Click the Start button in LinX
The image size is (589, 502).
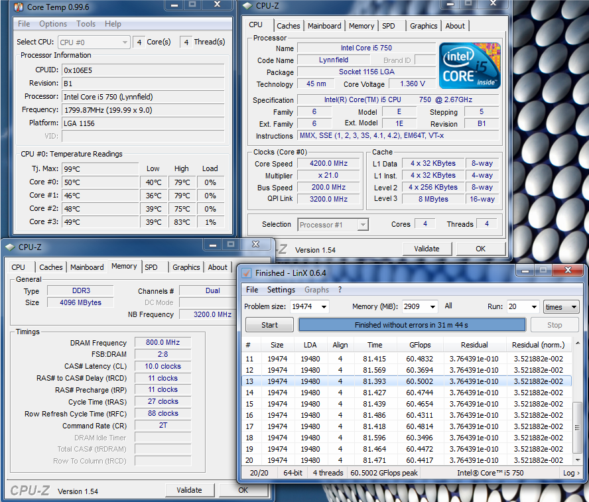[x=269, y=325]
